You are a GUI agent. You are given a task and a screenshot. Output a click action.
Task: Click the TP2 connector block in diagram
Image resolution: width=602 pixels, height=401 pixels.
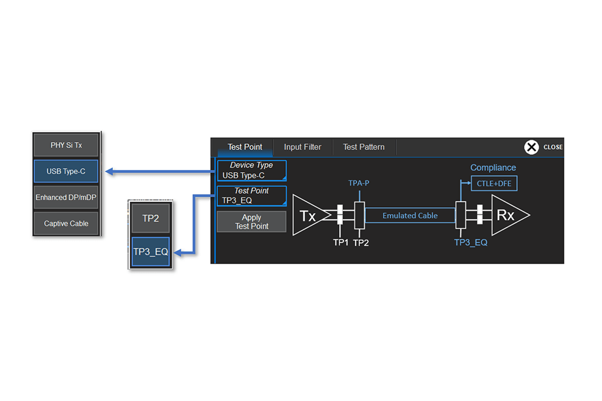click(360, 215)
